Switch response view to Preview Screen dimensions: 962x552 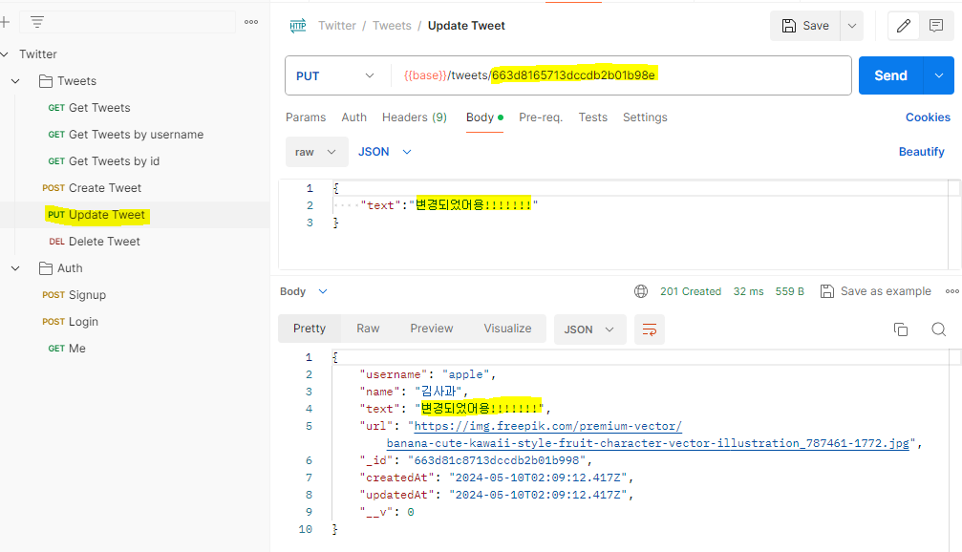(432, 329)
